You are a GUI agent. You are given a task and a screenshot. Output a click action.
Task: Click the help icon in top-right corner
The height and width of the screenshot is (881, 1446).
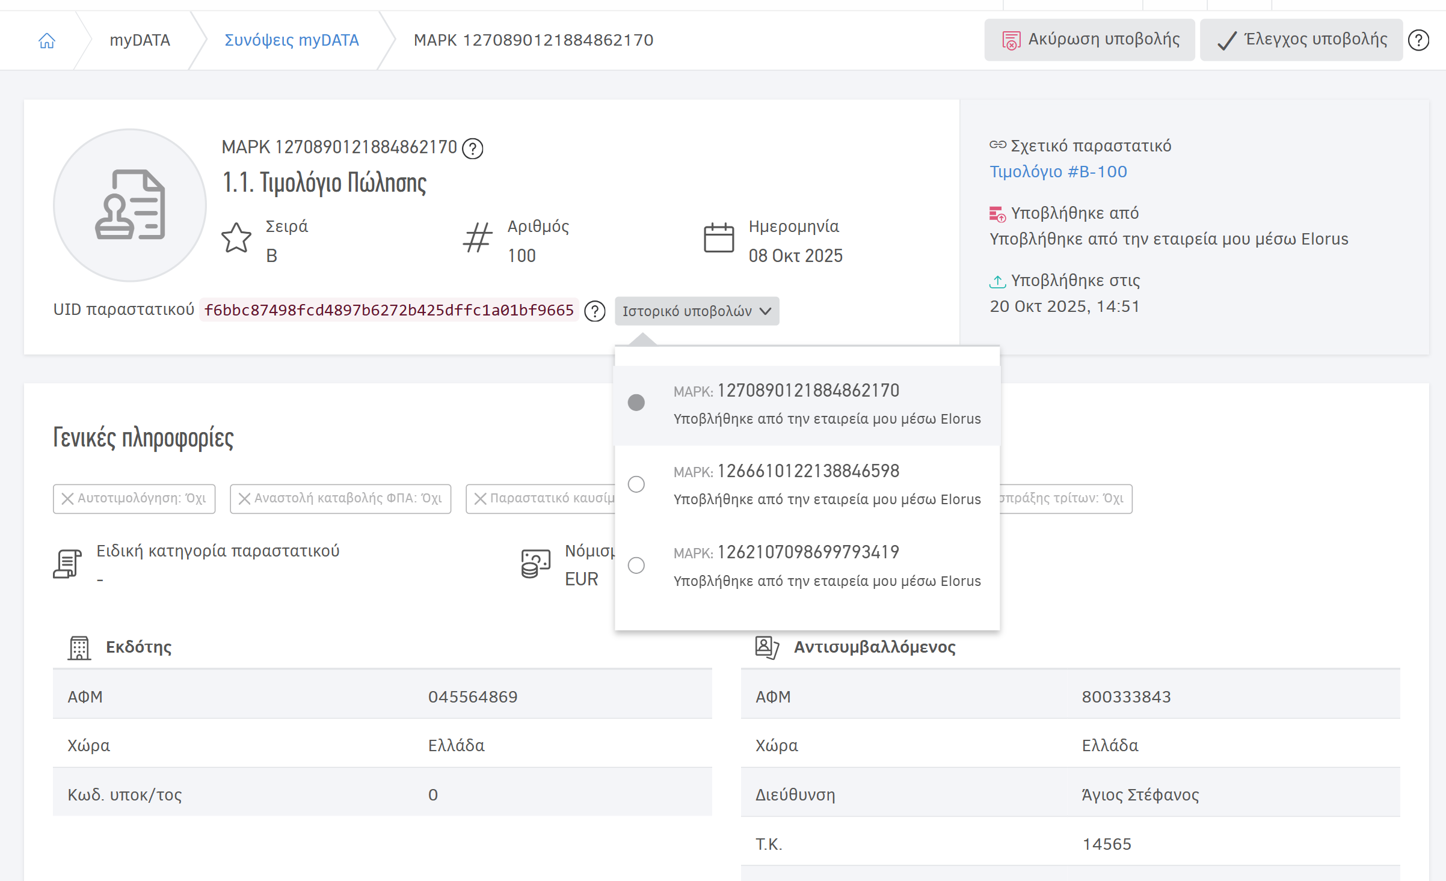1418,40
